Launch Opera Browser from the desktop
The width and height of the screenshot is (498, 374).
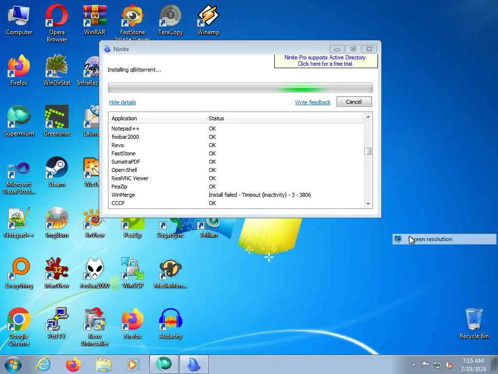coord(57,23)
